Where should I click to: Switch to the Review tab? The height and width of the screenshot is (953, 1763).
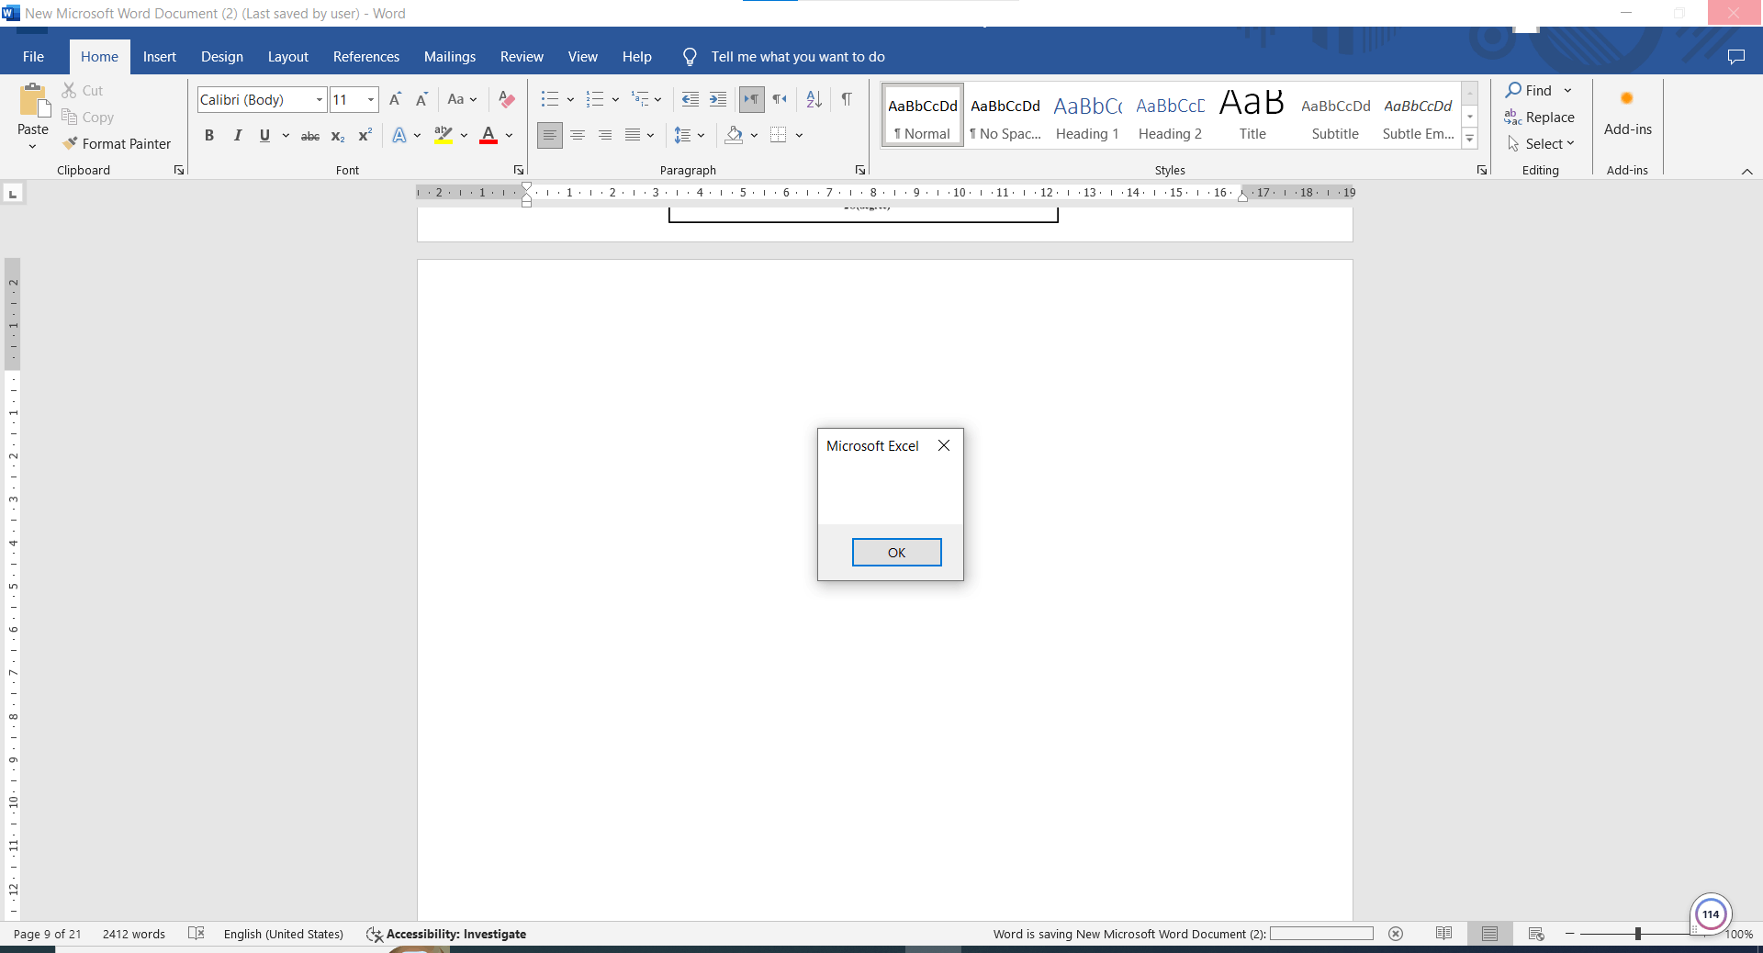click(522, 57)
